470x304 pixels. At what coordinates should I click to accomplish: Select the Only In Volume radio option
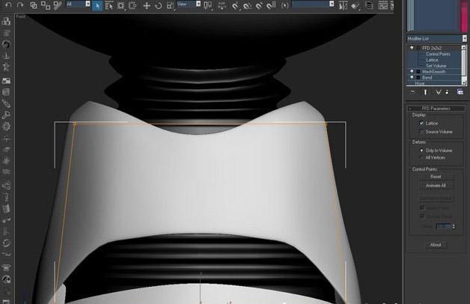421,151
